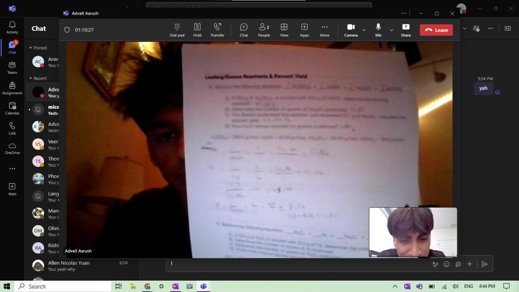The image size is (519, 292).
Task: Show hidden system tray icons
Action: click(x=395, y=286)
